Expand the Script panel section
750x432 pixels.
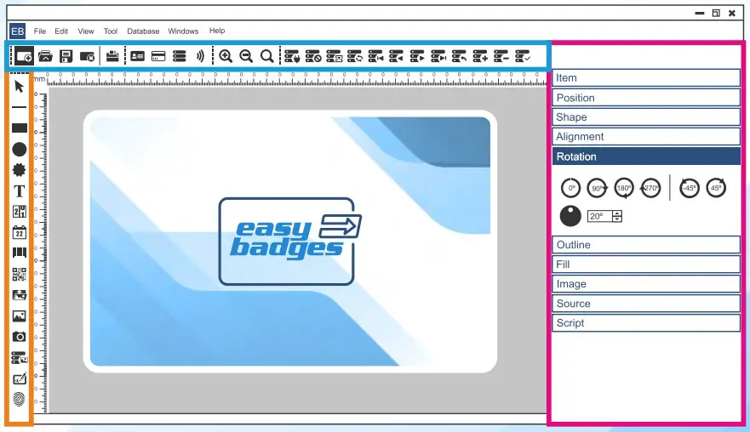(646, 323)
